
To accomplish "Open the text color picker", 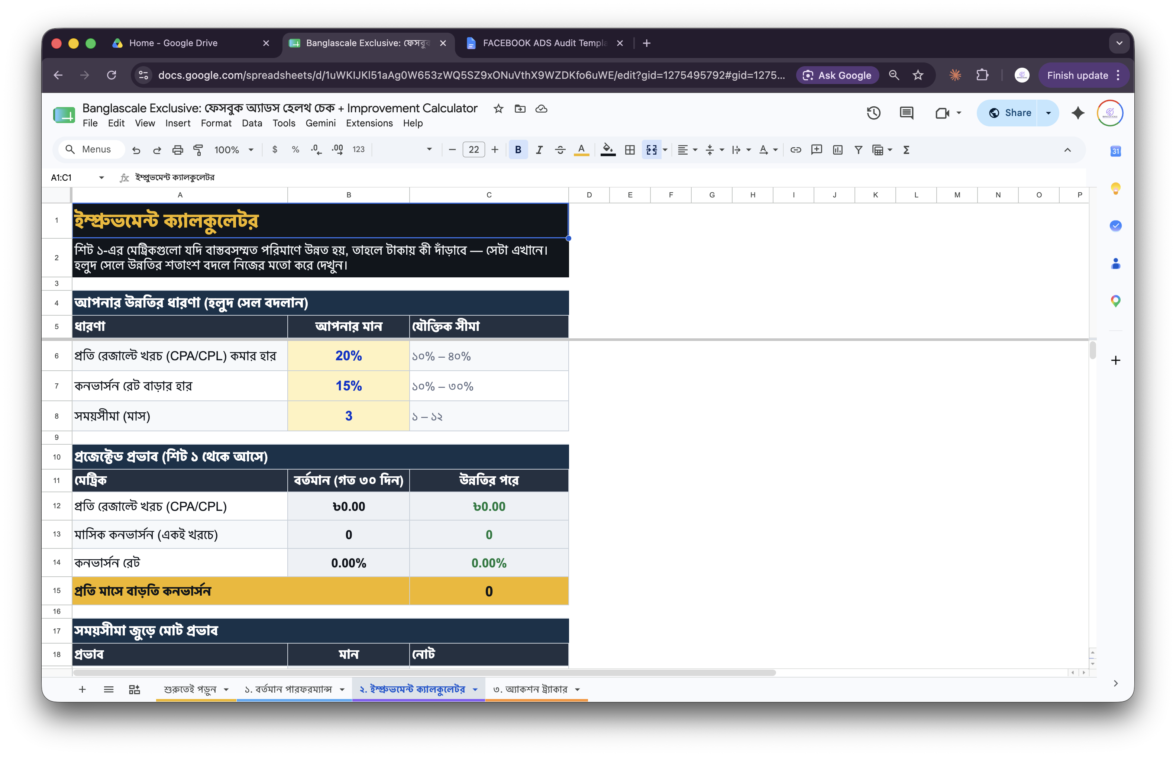I will point(581,149).
